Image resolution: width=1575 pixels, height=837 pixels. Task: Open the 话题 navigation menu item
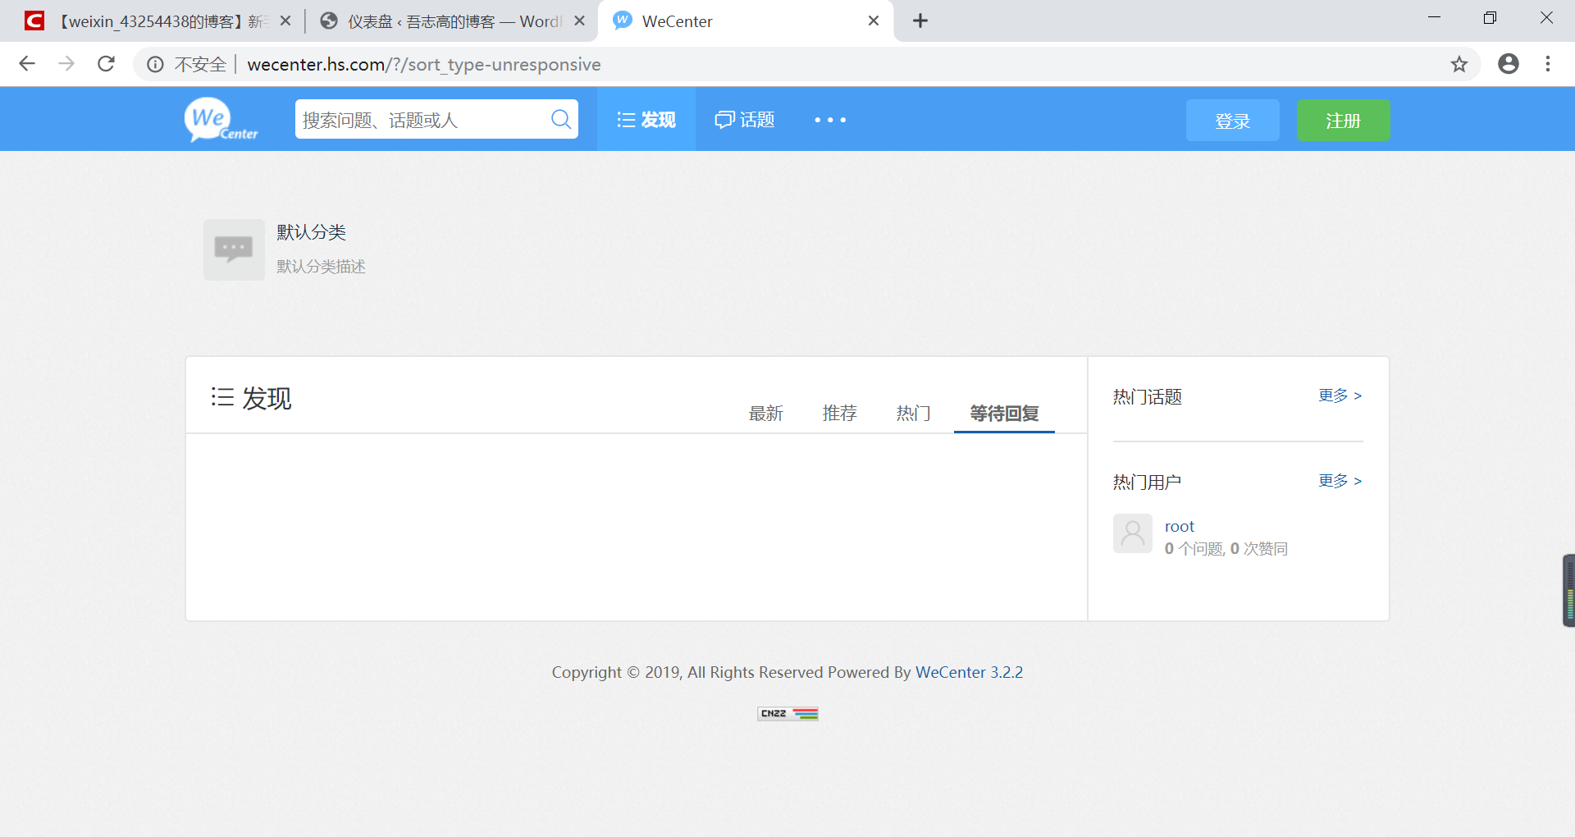point(745,120)
